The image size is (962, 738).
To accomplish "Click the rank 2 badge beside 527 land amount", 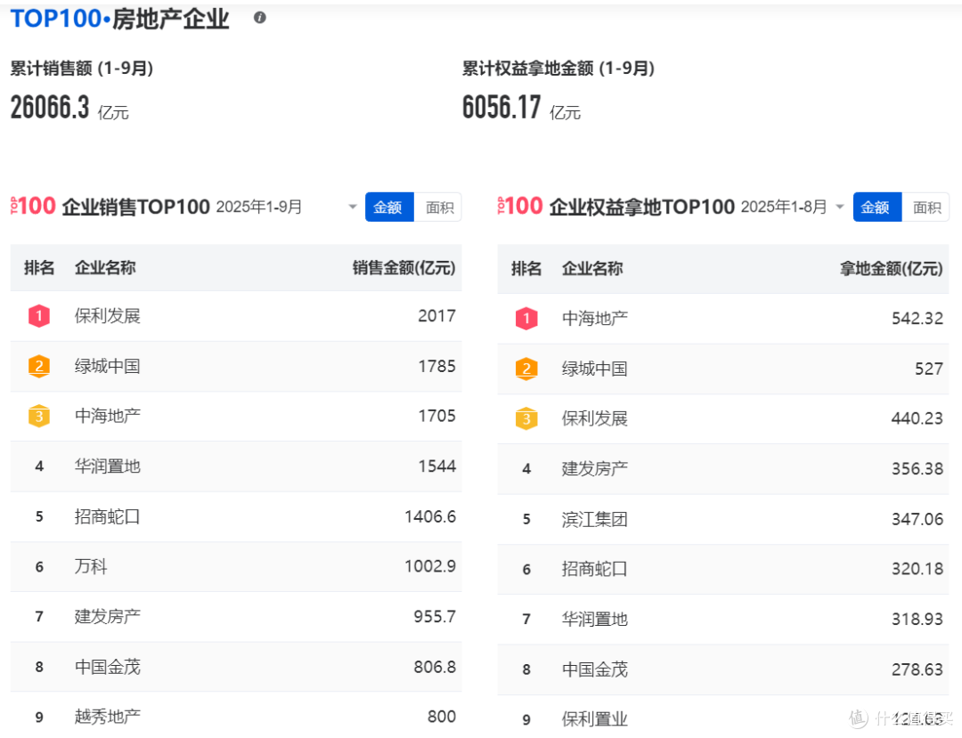I will [x=526, y=369].
